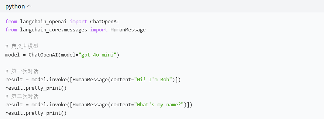This screenshot has width=324, height=119.
Task: Click the ChatOpenAI( constructor call
Action: point(44,55)
